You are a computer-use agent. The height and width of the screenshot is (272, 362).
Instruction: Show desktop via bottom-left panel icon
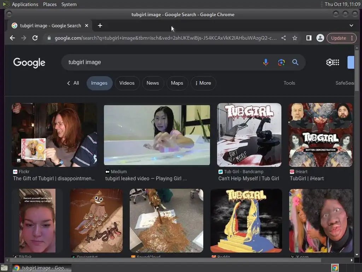4,268
